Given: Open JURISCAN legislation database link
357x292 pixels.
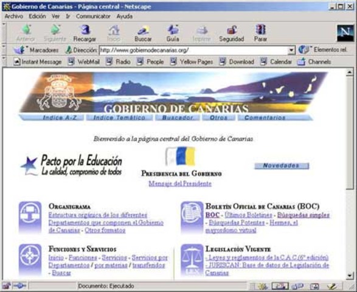Looking at the screenshot, I should point(267,269).
